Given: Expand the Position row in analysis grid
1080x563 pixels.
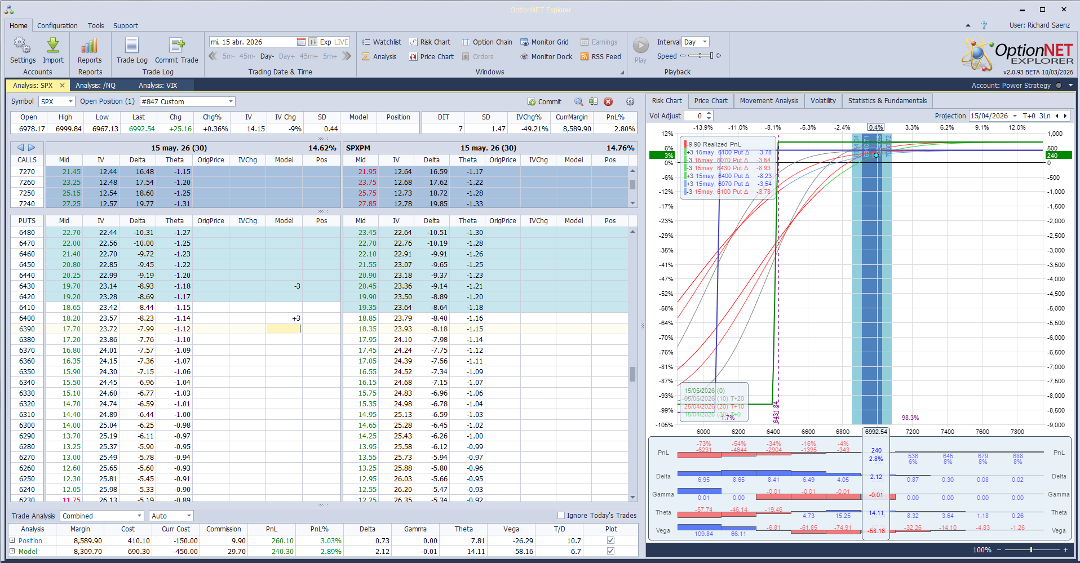Looking at the screenshot, I should coord(12,540).
